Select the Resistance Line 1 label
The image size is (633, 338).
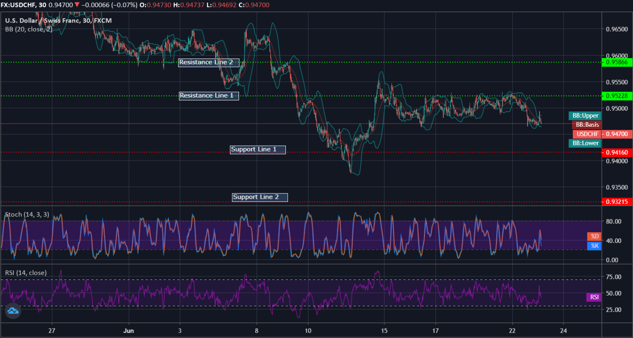209,96
